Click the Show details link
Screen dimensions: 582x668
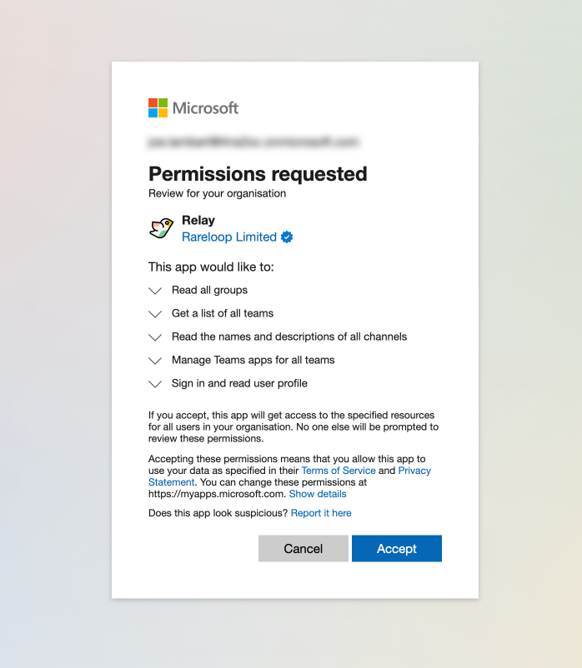318,494
